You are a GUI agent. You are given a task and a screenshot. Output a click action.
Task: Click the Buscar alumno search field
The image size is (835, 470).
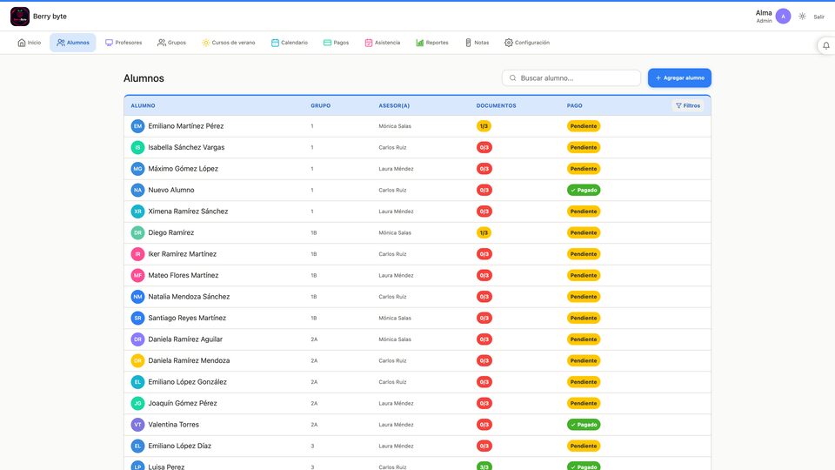point(571,77)
